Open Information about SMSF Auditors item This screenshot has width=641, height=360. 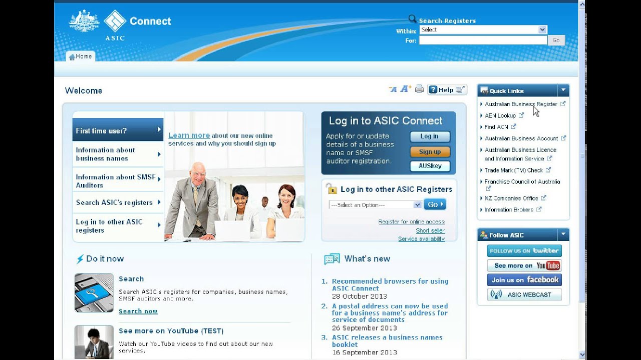118,180
